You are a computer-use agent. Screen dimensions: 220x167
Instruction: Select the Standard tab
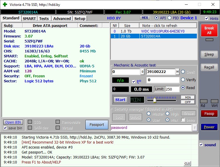pyautogui.click(x=11, y=18)
